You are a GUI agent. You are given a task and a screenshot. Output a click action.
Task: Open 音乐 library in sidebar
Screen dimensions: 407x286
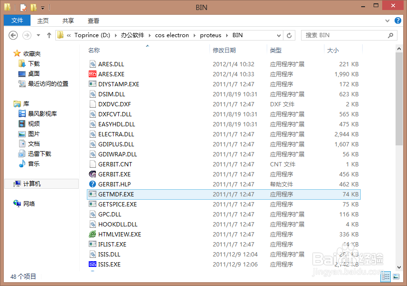click(34, 164)
